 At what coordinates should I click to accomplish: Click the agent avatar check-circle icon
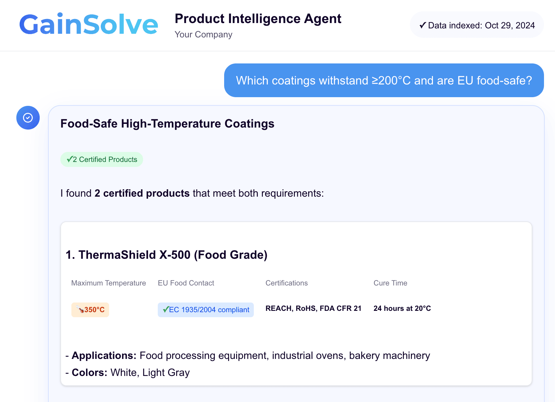pyautogui.click(x=28, y=118)
